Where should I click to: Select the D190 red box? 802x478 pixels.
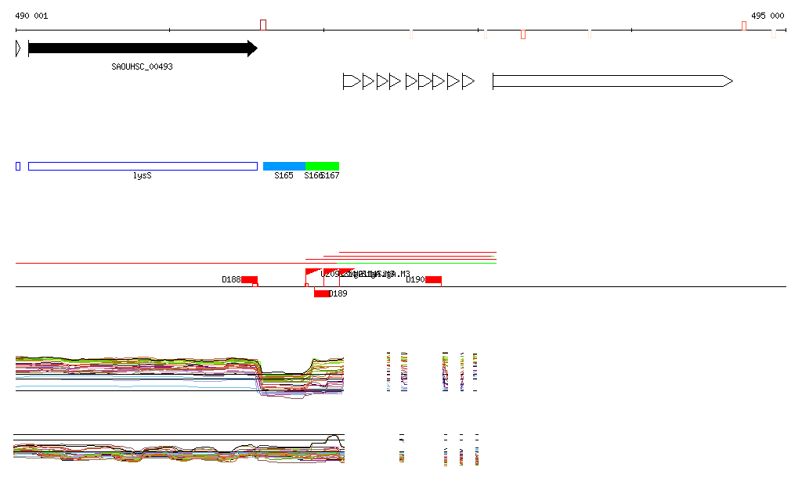pos(433,280)
